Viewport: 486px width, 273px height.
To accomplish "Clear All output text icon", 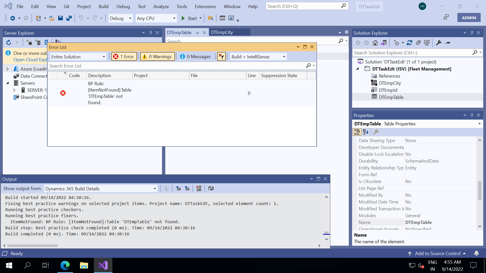I will click(199, 189).
